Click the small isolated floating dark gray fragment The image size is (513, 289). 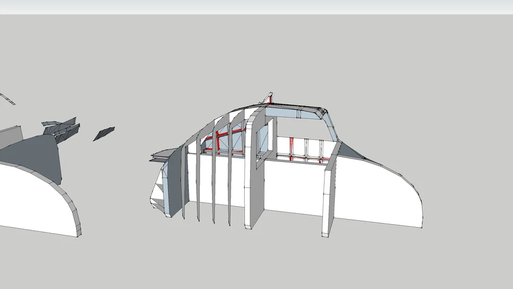click(x=103, y=133)
